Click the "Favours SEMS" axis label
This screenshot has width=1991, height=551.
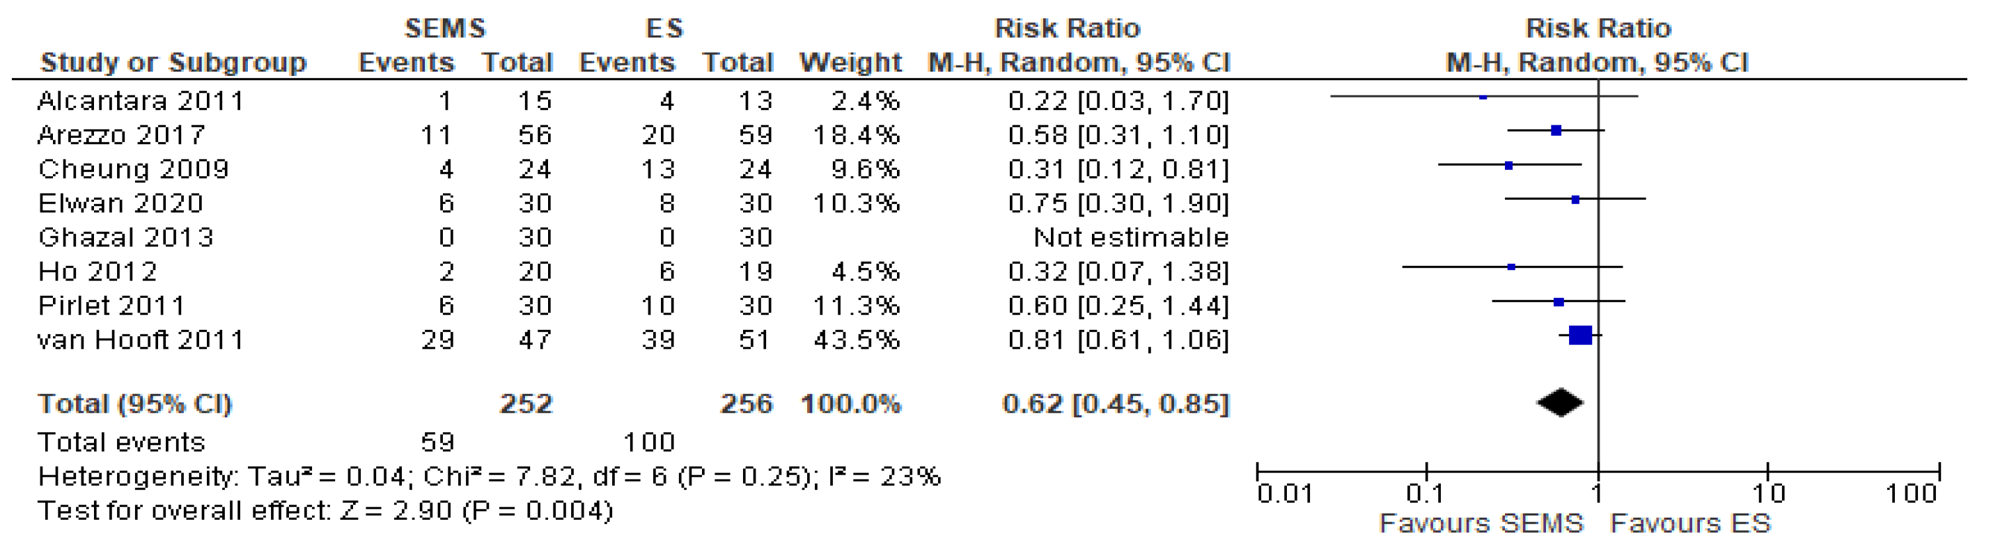coord(1481,523)
